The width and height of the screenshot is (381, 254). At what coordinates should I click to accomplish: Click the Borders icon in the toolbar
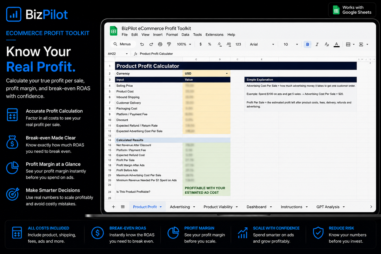click(348, 44)
